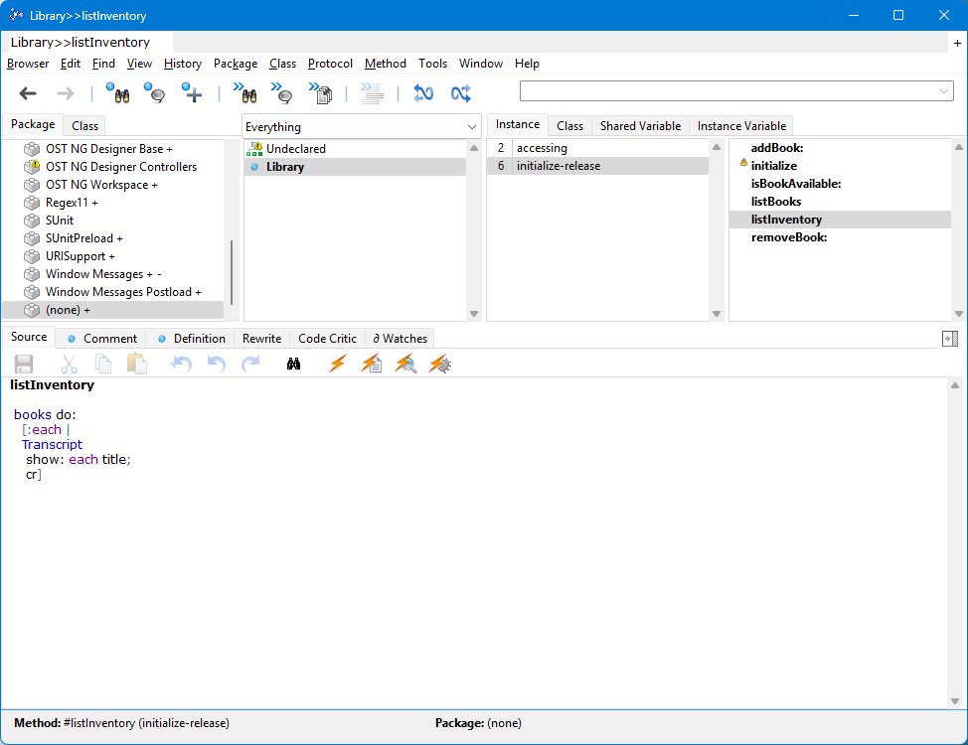Click the lightning bolt with bug Debug It icon
The width and height of the screenshot is (968, 745).
pos(440,365)
